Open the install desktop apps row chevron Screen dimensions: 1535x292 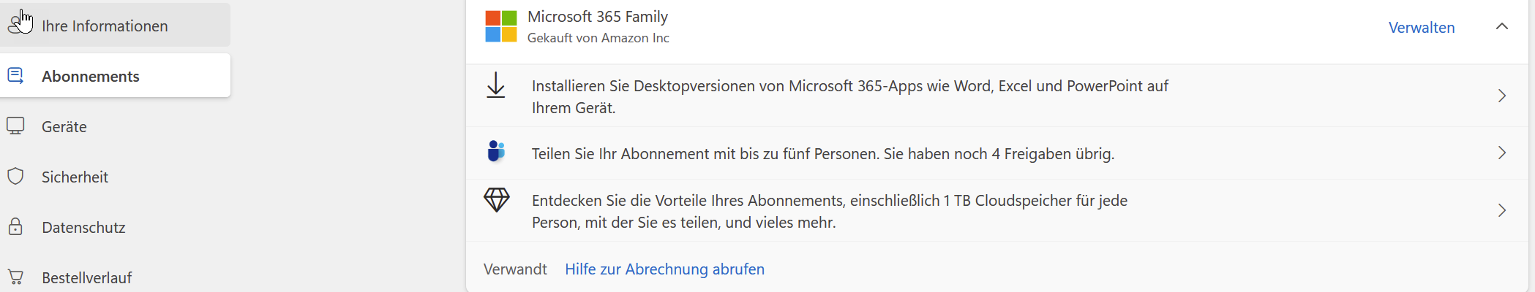click(1502, 96)
